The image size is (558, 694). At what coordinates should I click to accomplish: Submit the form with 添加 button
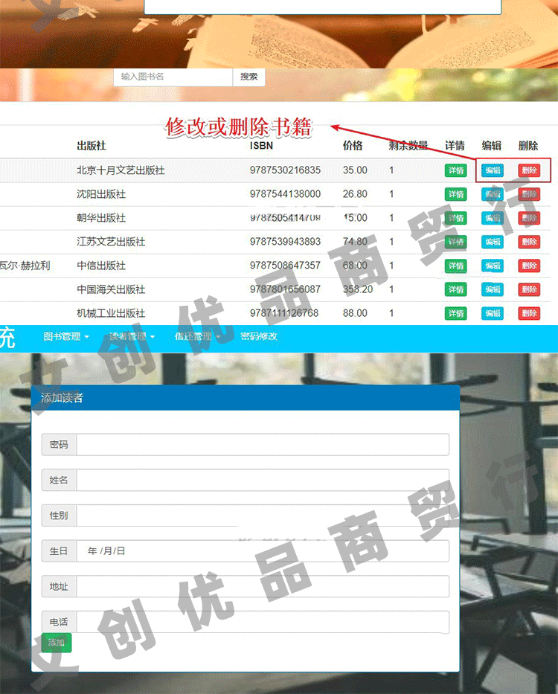[57, 643]
